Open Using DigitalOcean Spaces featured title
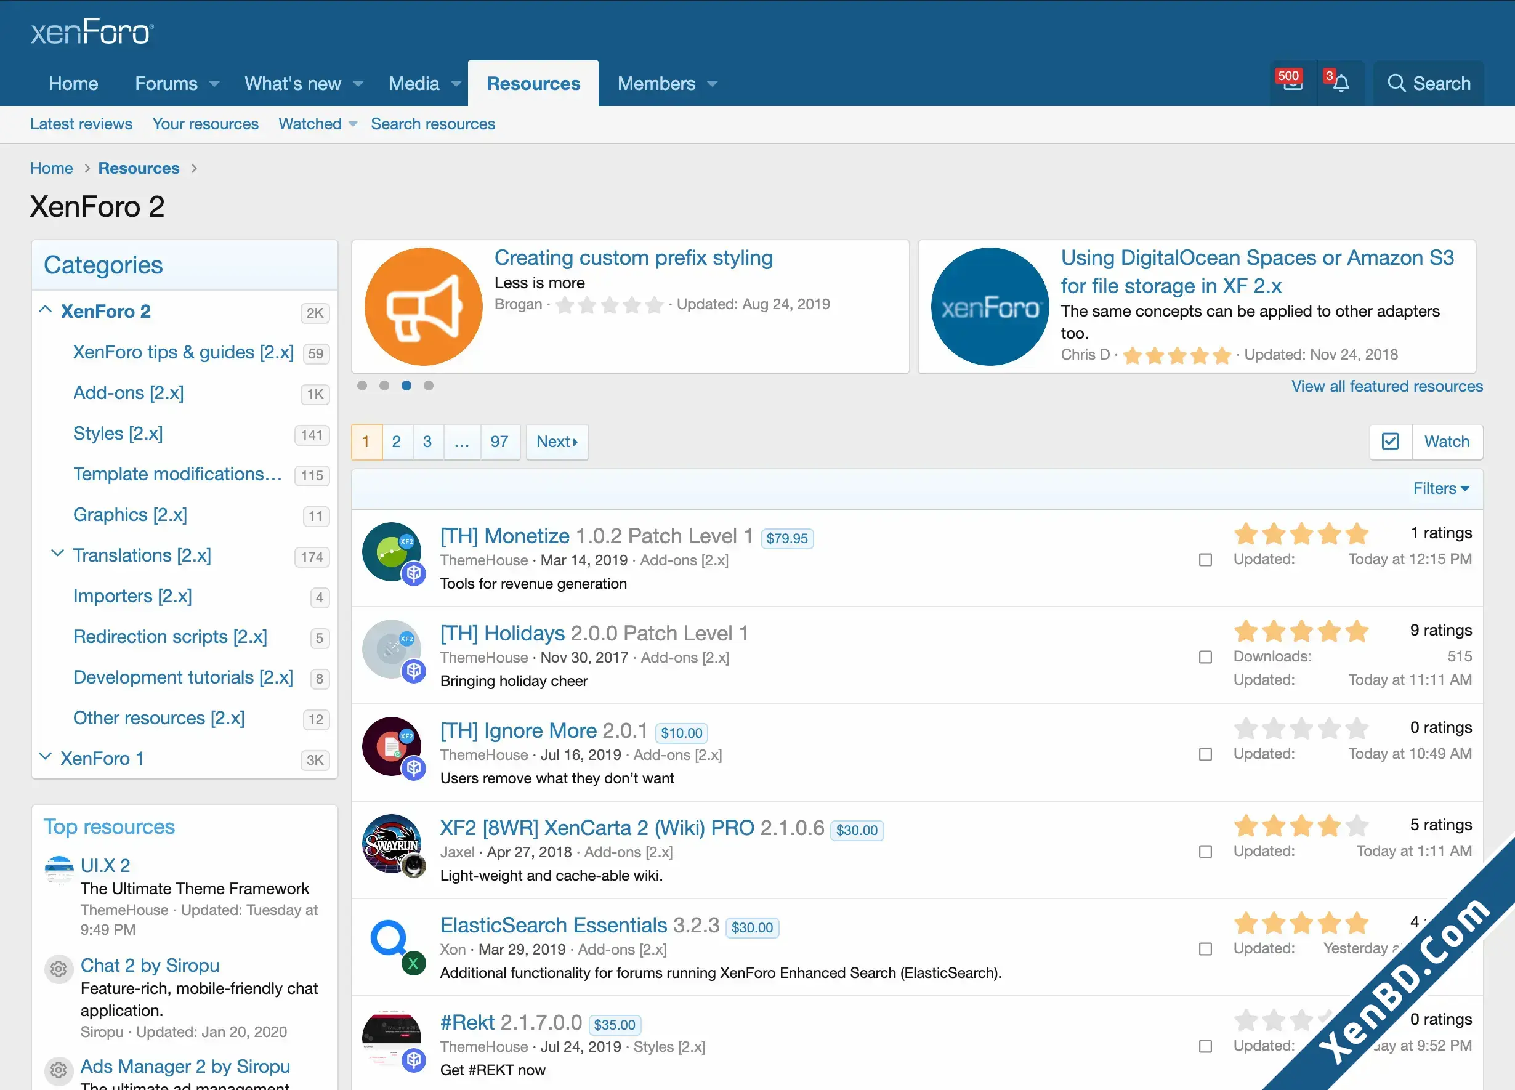Viewport: 1515px width, 1090px height. coord(1257,272)
